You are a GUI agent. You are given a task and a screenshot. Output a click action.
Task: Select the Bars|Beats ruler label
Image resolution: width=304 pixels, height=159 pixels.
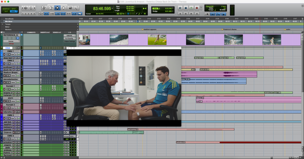9,19
